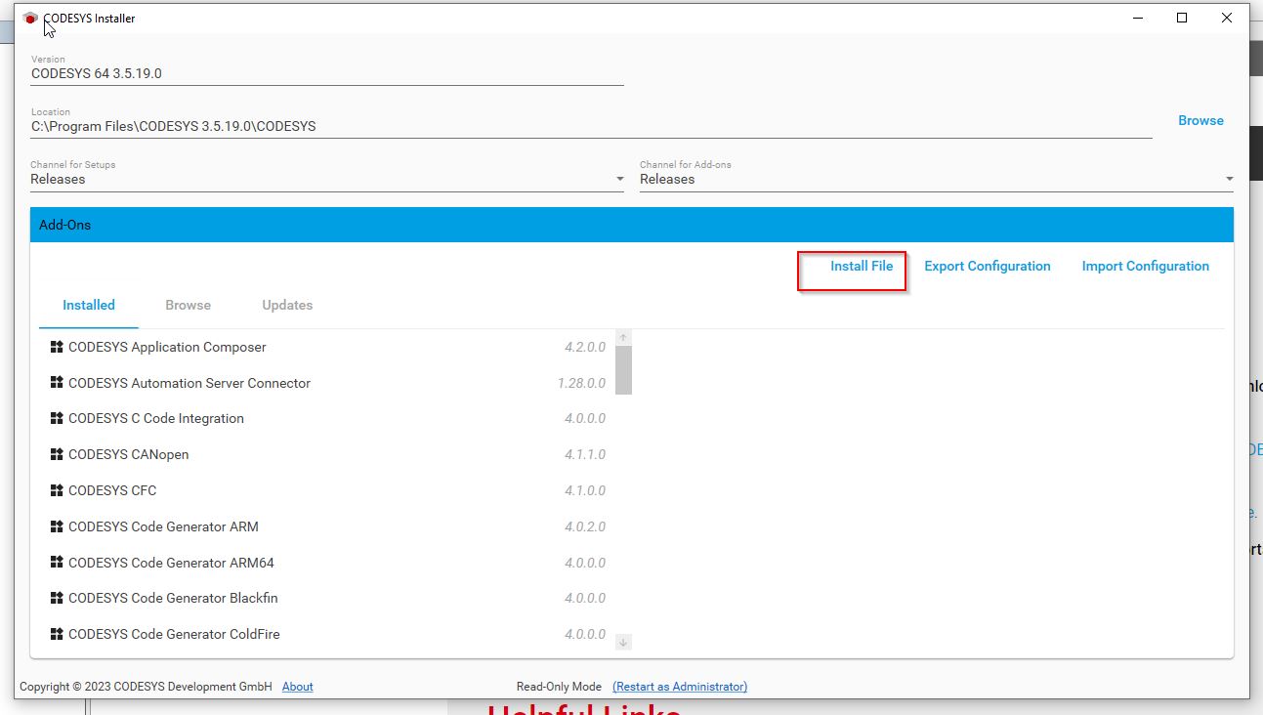Click Import Configuration
The width and height of the screenshot is (1263, 715).
click(x=1146, y=266)
